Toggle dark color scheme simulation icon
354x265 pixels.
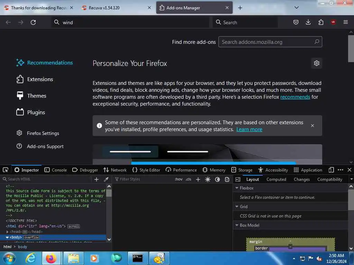217,179
